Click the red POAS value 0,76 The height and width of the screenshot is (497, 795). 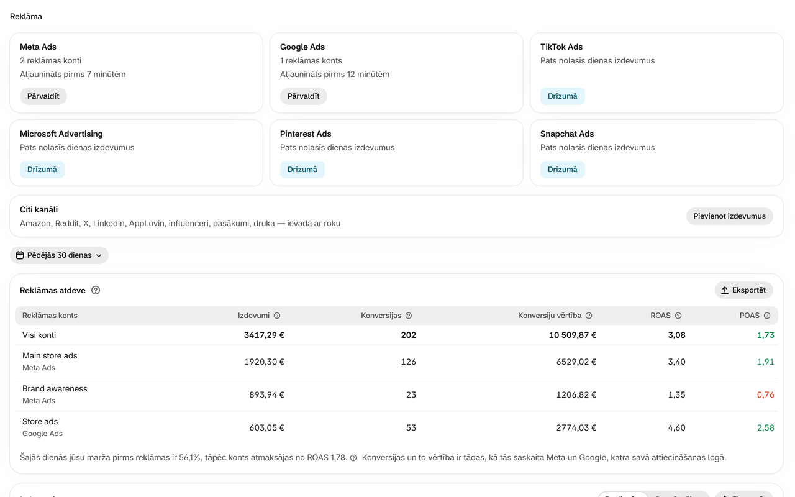coord(766,394)
